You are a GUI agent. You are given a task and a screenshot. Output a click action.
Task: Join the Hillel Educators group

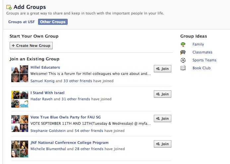pyautogui.click(x=162, y=69)
